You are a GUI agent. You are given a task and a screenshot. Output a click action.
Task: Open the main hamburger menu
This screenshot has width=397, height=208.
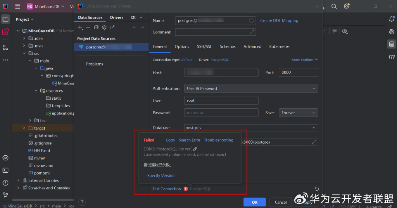tap(17, 6)
